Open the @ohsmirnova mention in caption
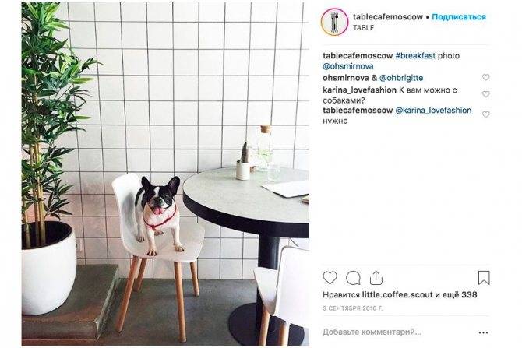 click(348, 66)
